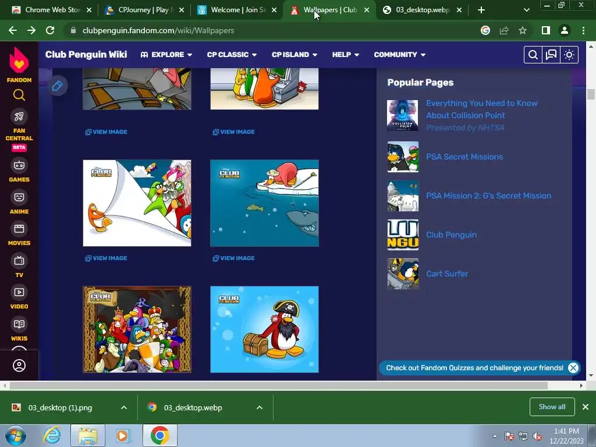Expand the CP ISLAND dropdown menu

[x=294, y=55]
